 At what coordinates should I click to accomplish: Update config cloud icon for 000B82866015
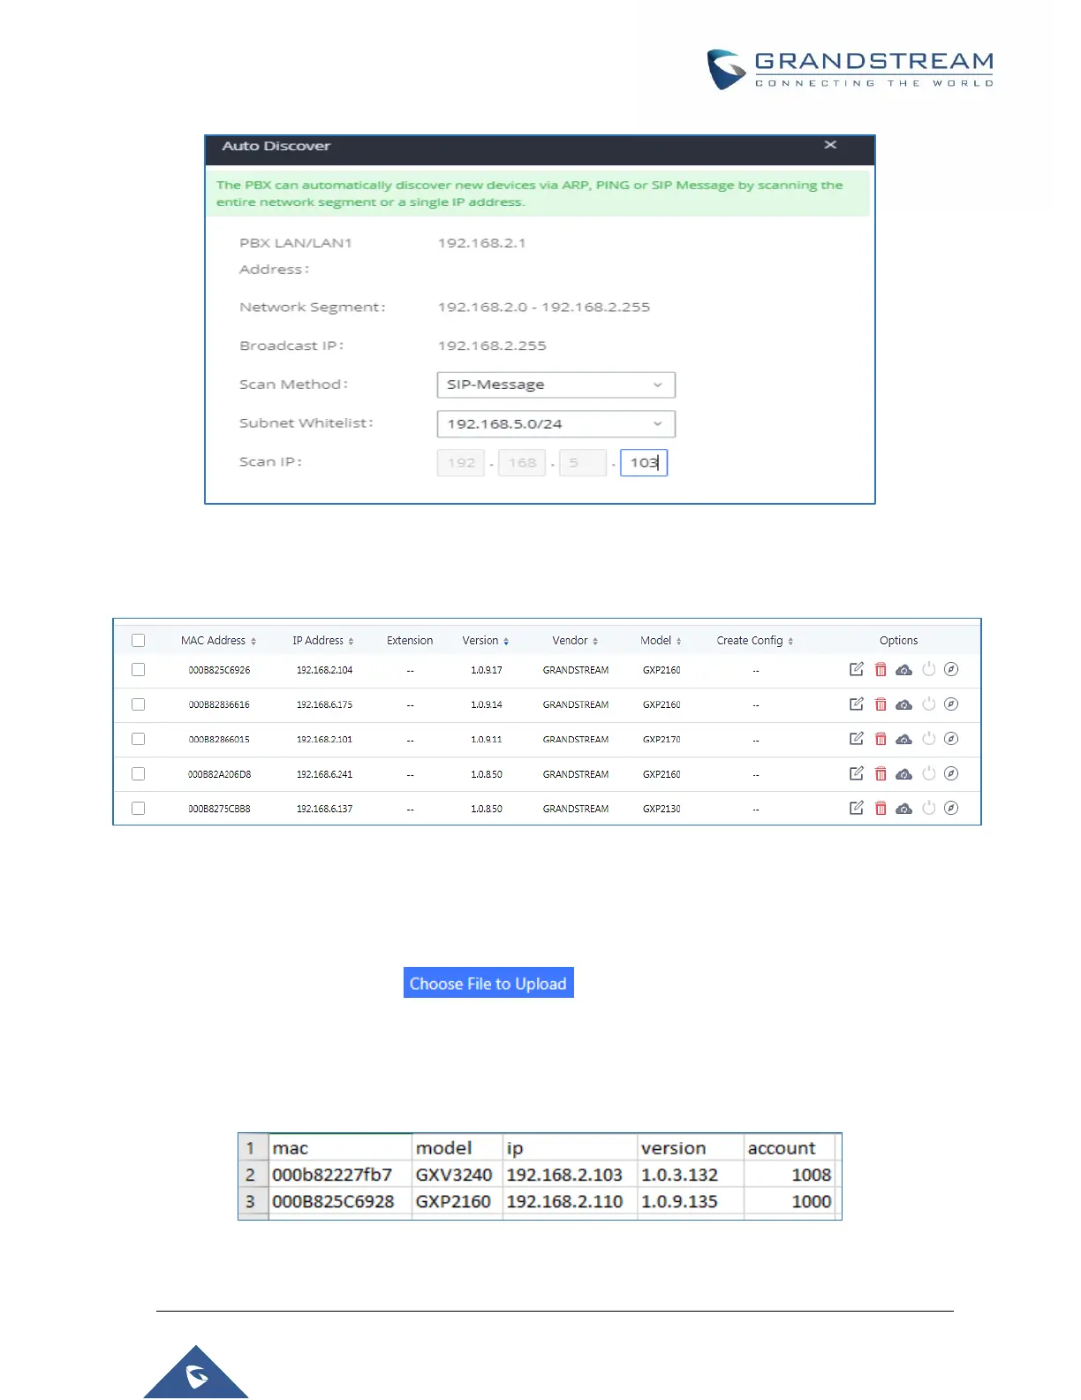pyautogui.click(x=903, y=739)
